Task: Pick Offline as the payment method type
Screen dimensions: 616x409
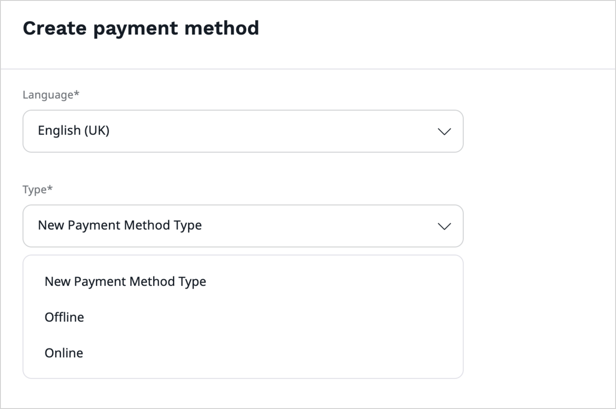Action: (x=64, y=317)
